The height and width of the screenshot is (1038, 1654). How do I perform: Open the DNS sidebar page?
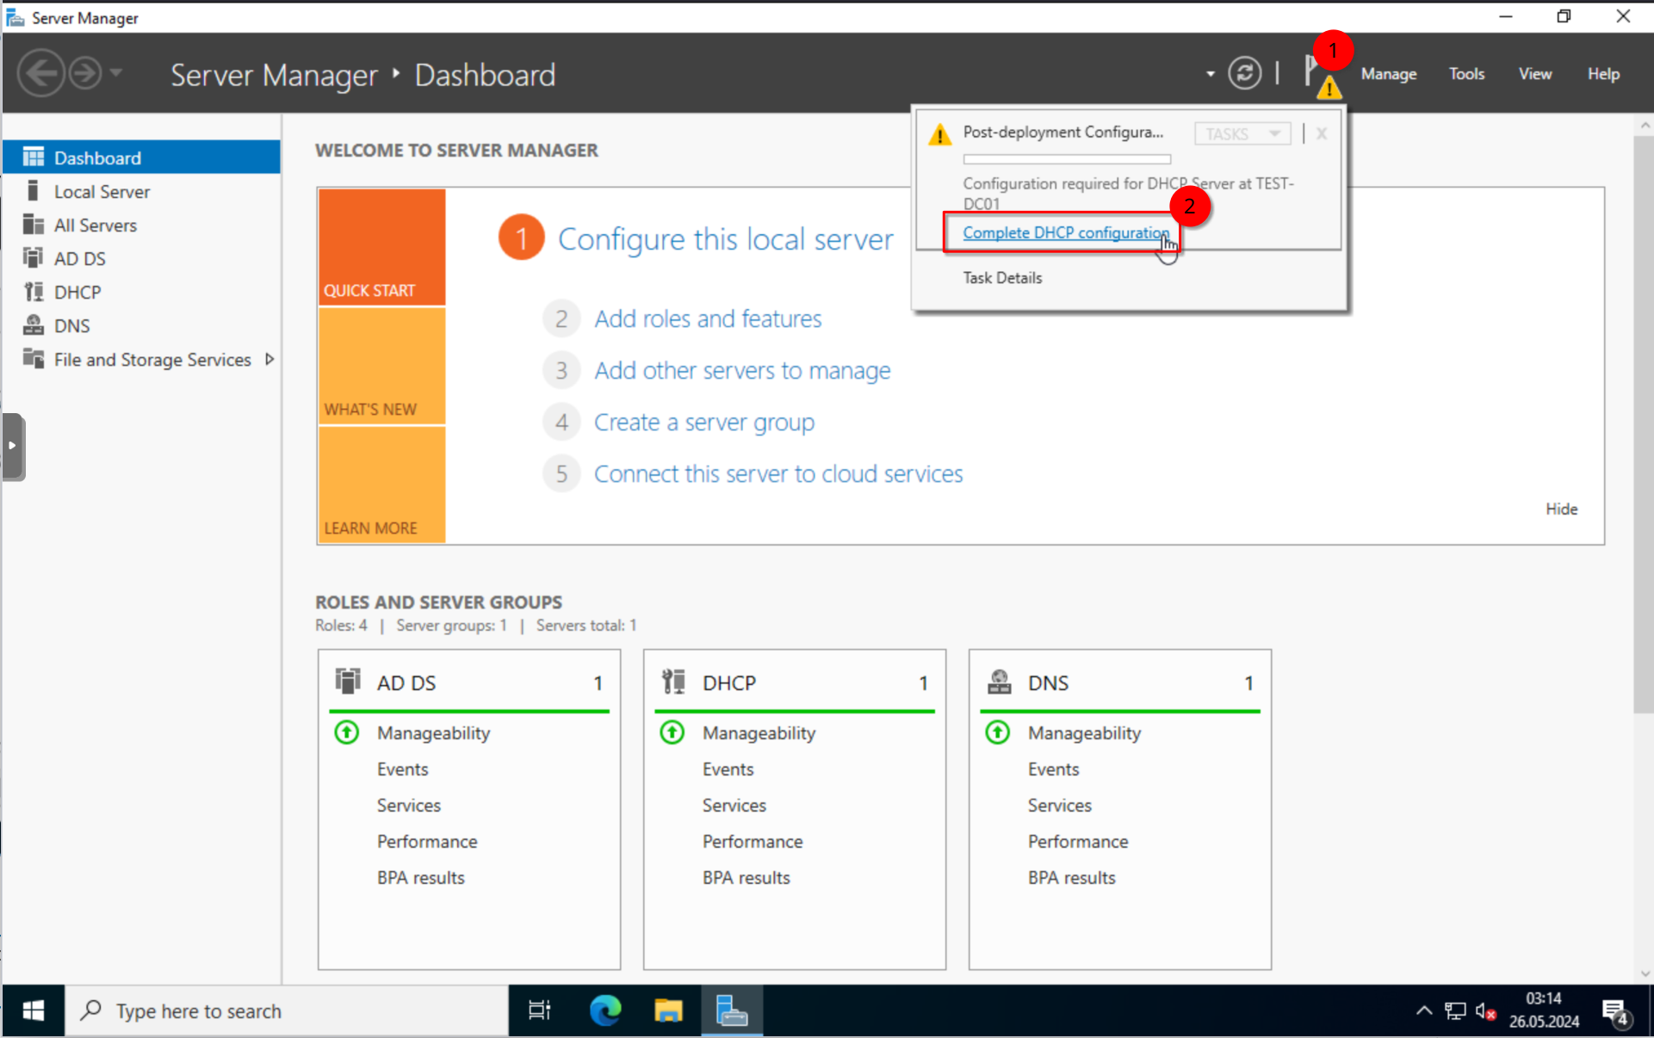tap(142, 325)
